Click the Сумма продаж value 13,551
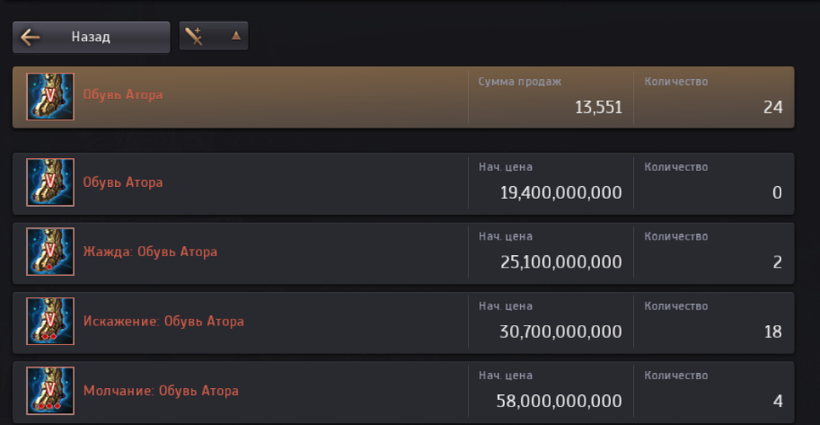The width and height of the screenshot is (820, 425). pos(599,107)
